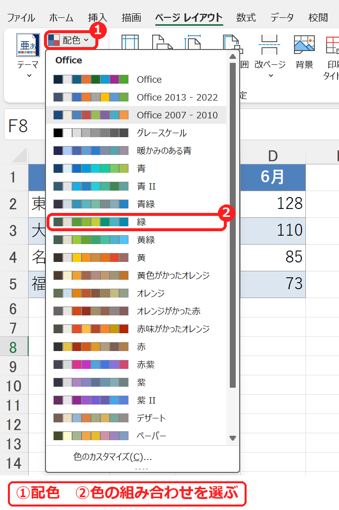Select the デザート color scheme

pos(136,418)
